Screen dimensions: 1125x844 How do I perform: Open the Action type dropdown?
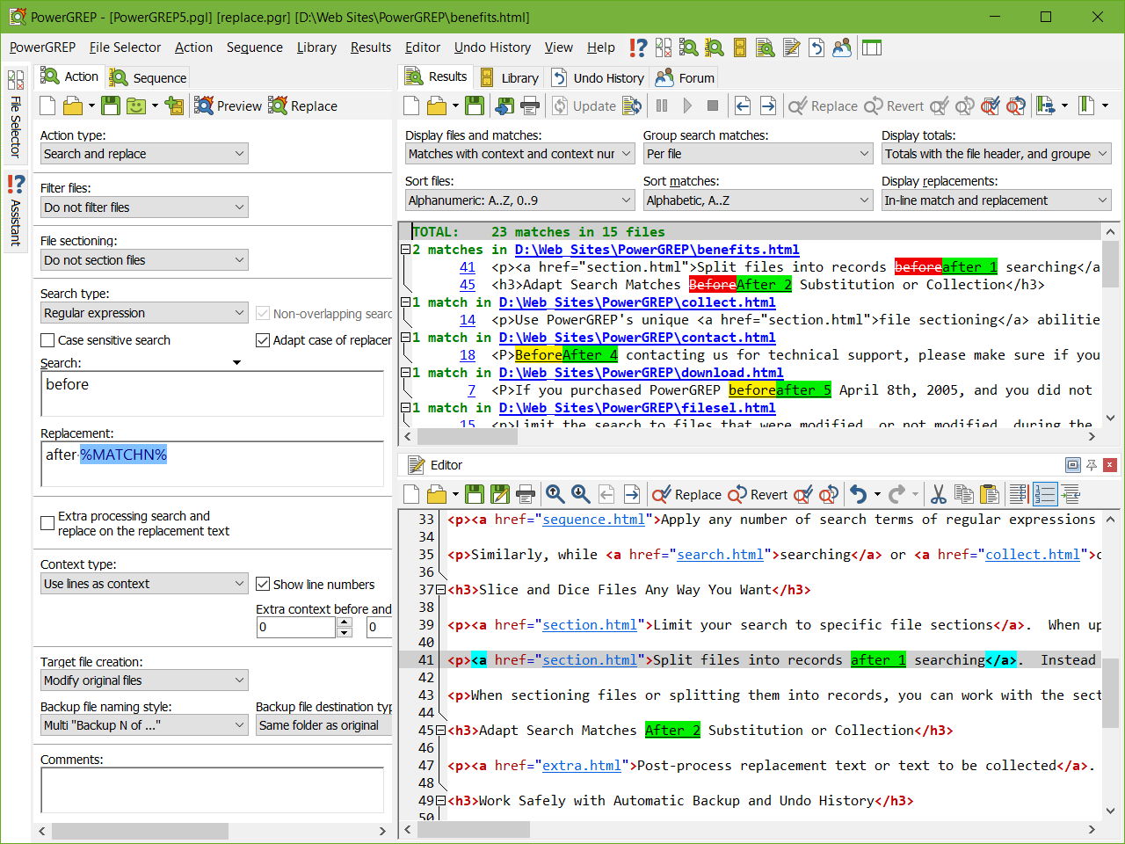(145, 154)
